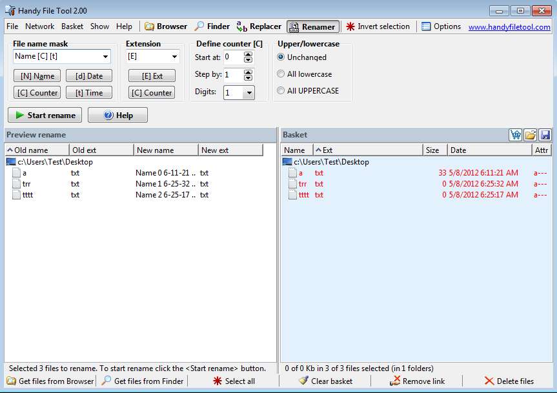
Task: Select the tttt file in Basket list
Action: [x=303, y=195]
